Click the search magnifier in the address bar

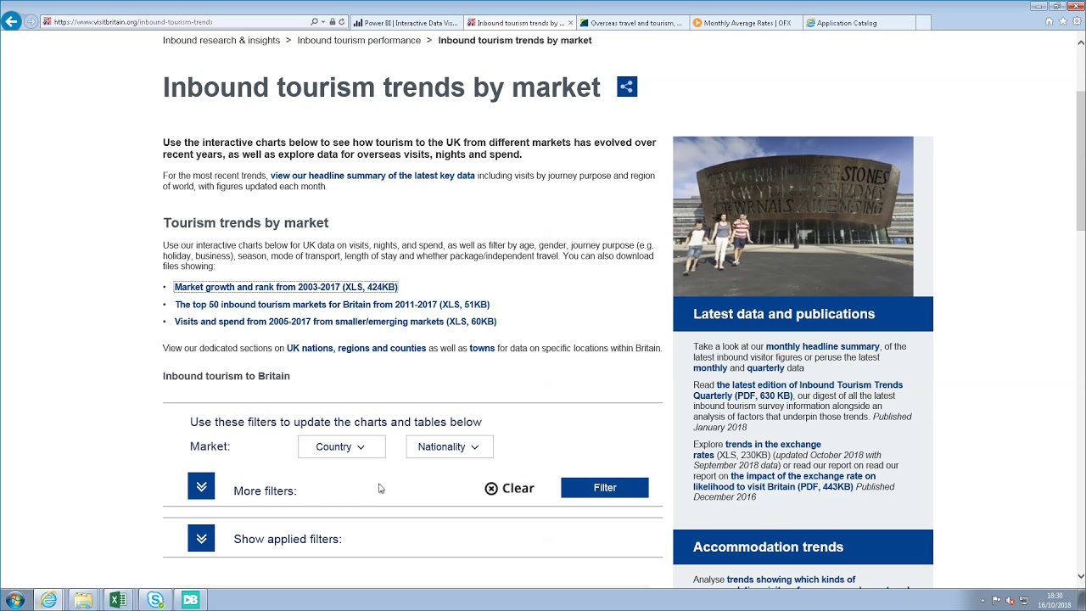[315, 22]
